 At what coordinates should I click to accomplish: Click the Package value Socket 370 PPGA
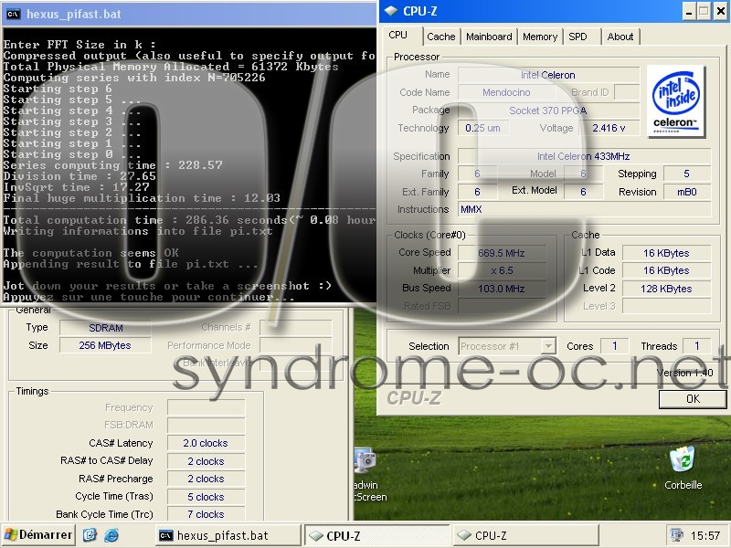[x=548, y=111]
